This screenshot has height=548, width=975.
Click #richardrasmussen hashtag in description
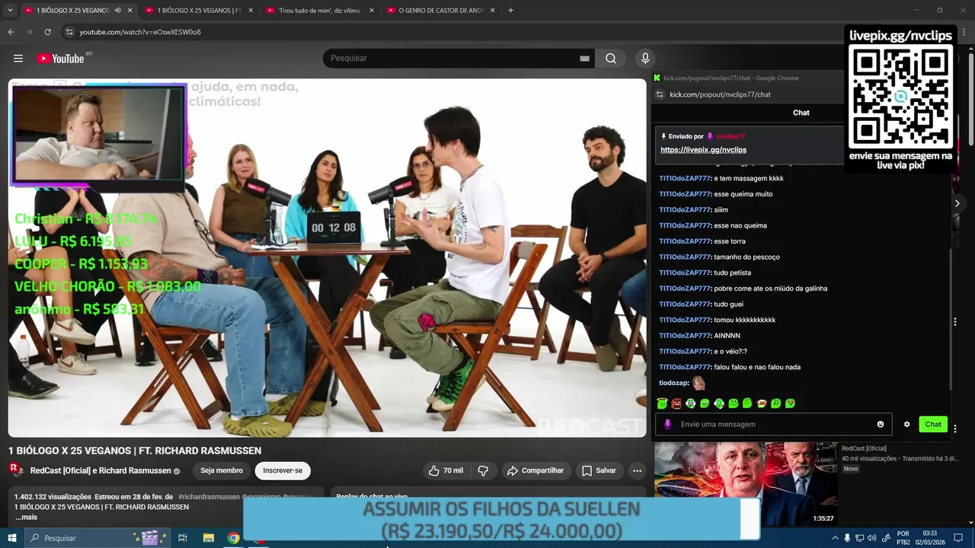209,496
